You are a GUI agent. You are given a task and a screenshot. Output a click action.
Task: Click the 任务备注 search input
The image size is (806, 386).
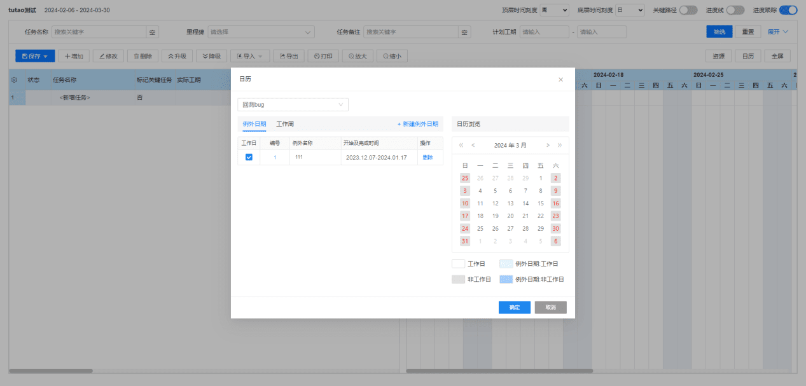point(412,32)
